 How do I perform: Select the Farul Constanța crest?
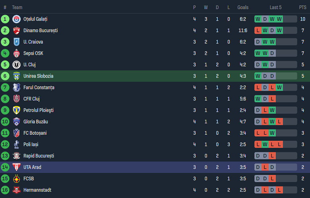pyautogui.click(x=16, y=87)
